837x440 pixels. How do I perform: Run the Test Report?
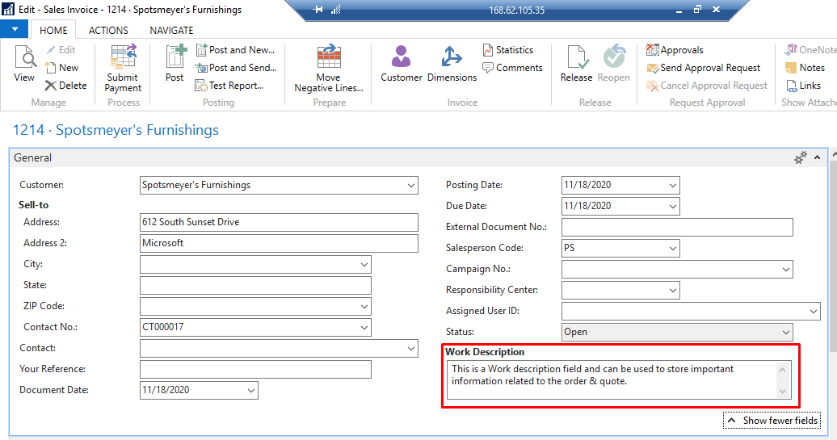point(229,86)
